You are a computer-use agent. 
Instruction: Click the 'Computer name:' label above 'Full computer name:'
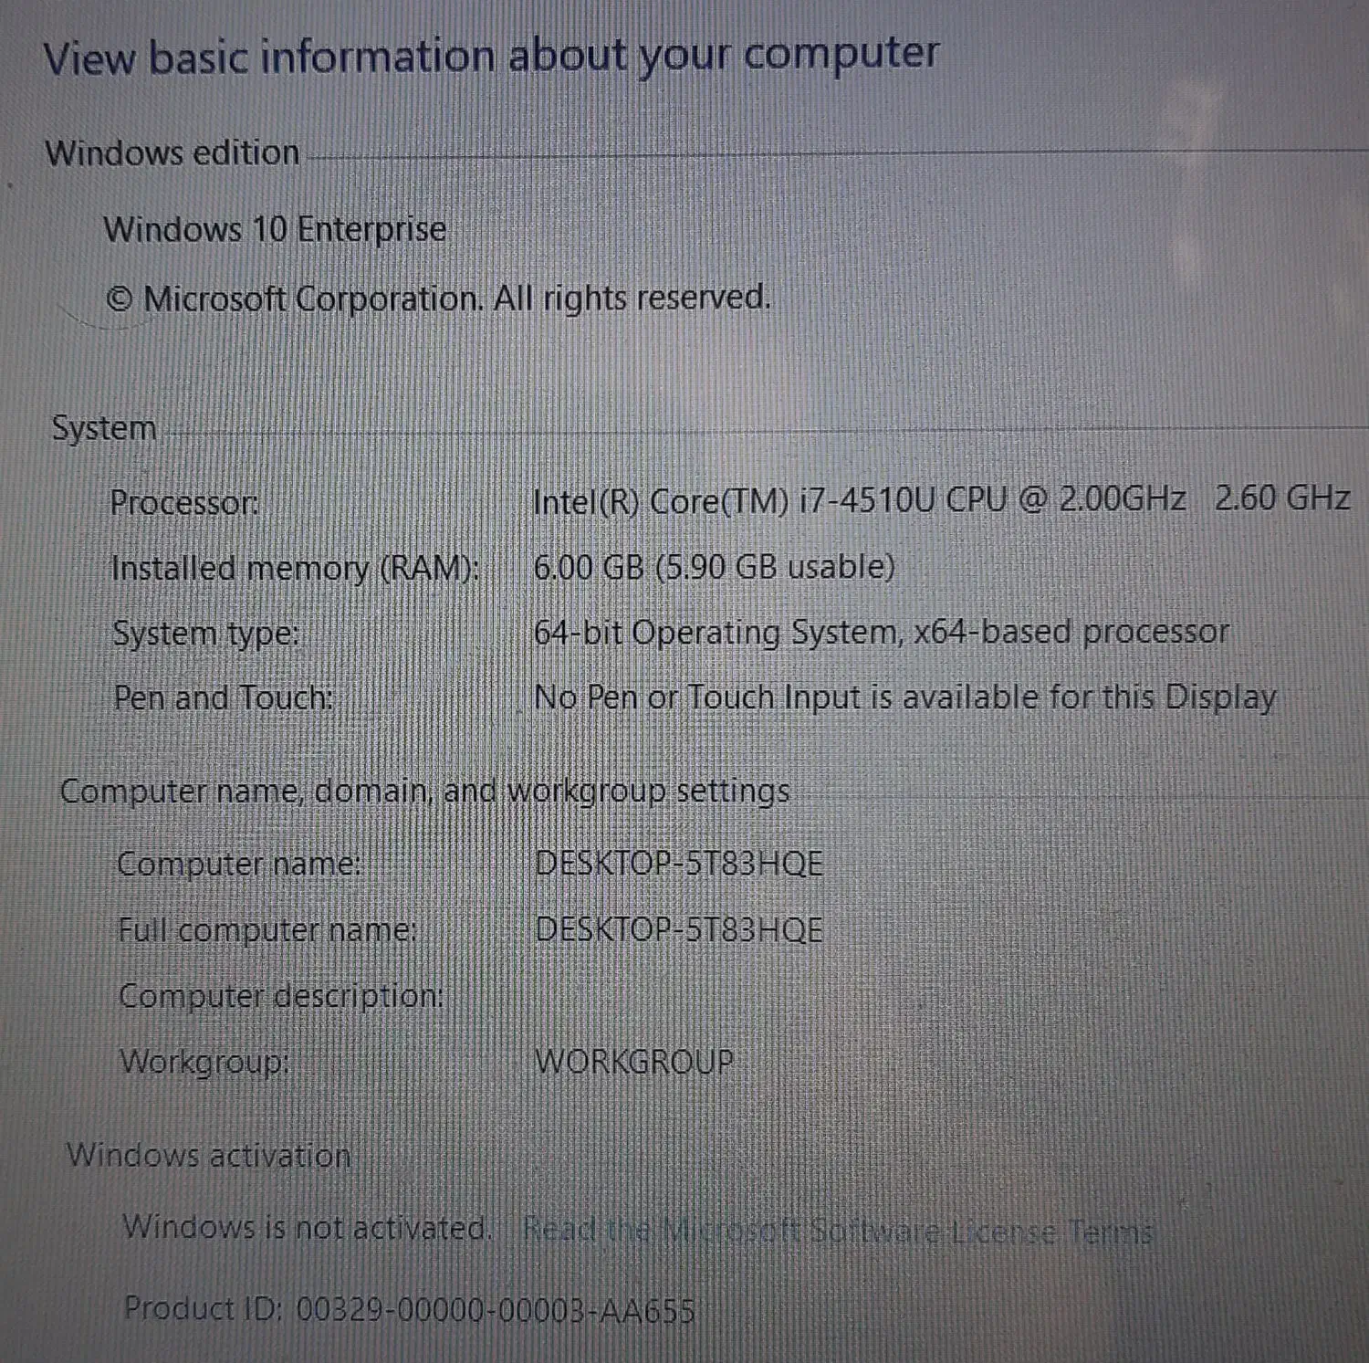click(239, 864)
